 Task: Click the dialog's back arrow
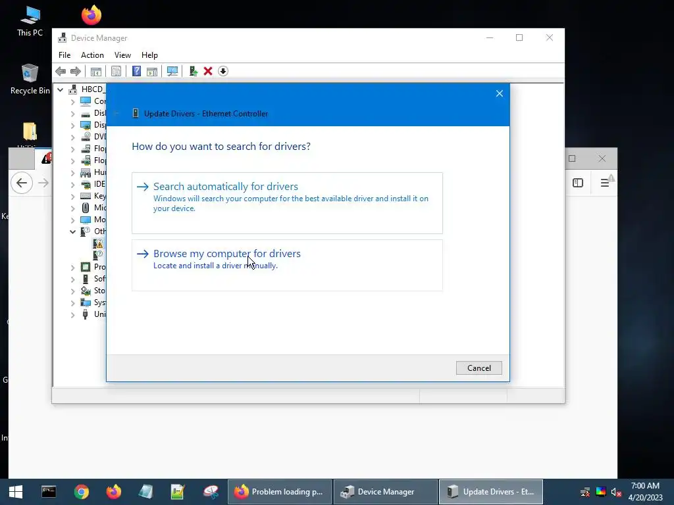point(117,113)
